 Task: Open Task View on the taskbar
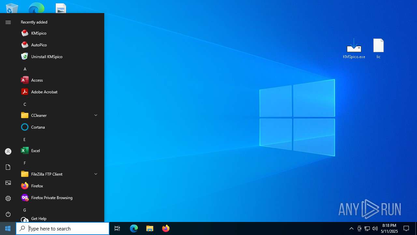pyautogui.click(x=117, y=228)
